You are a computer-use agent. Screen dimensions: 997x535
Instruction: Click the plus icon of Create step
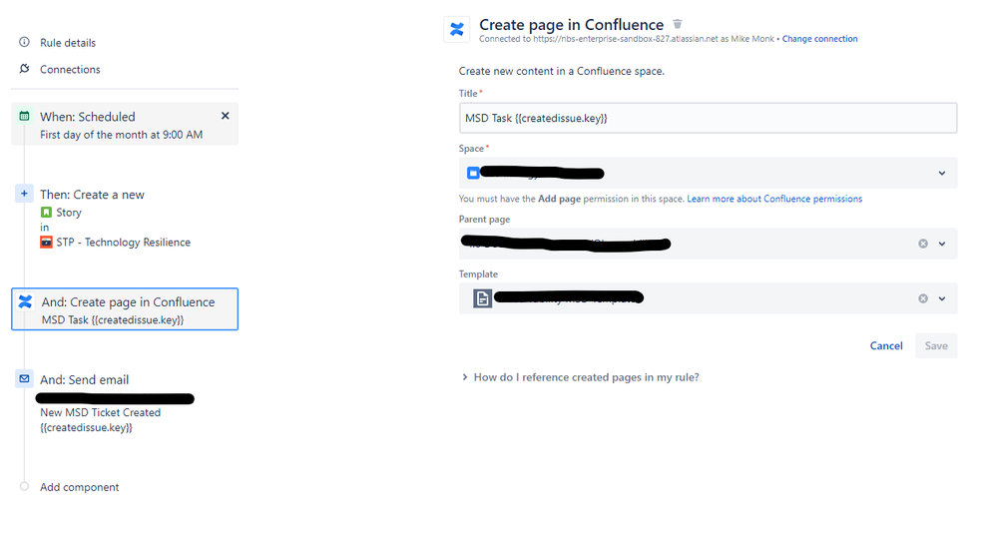pos(24,194)
